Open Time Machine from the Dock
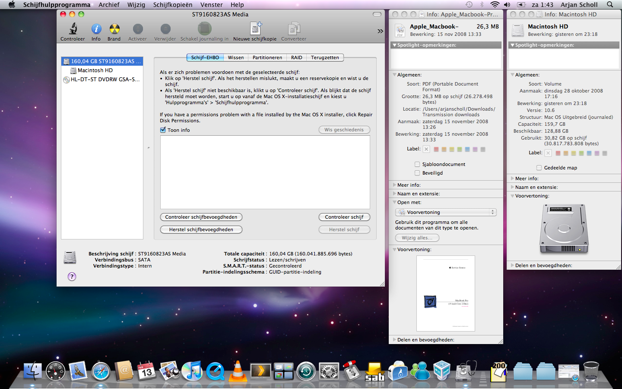This screenshot has height=389, width=622. point(306,371)
